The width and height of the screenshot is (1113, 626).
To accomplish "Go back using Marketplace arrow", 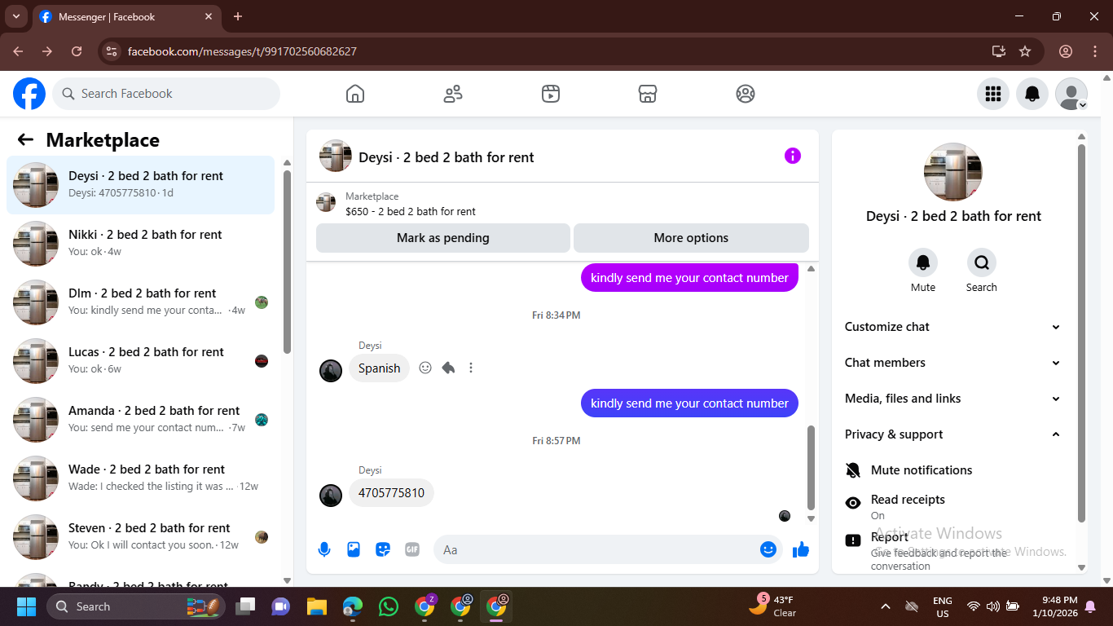I will tap(25, 139).
